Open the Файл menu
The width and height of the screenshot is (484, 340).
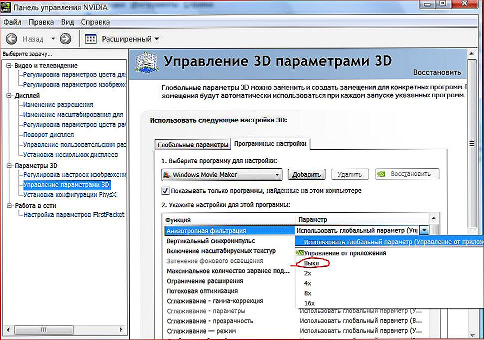pyautogui.click(x=12, y=22)
